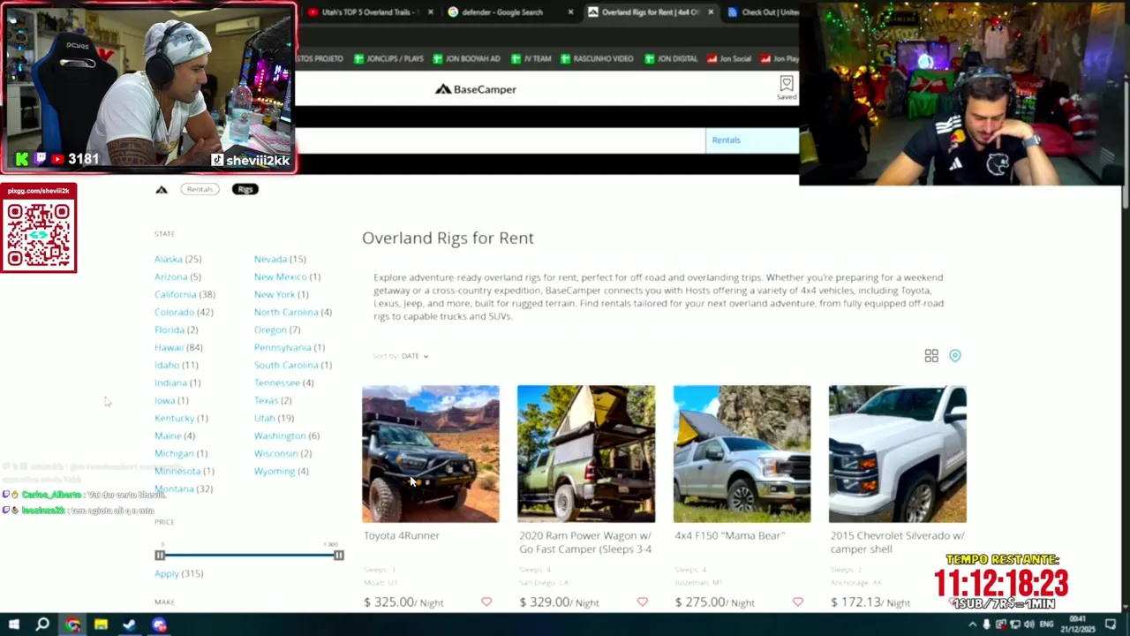1130x636 pixels.
Task: Filter by Alaska (25) state
Action: click(177, 259)
